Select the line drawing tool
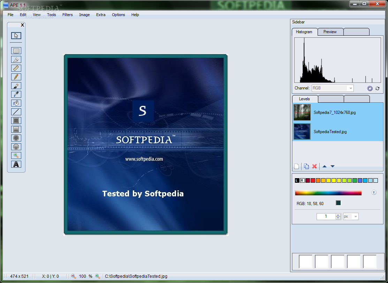 coord(16,112)
